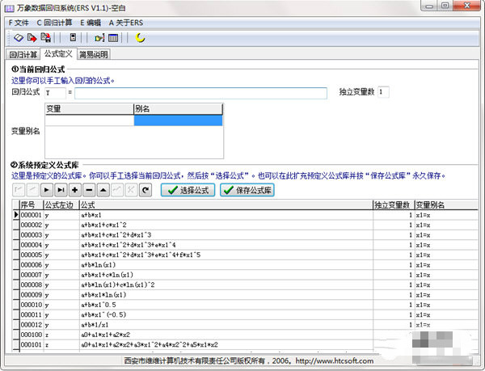Open the A 关于ERS menu
Viewport: 485px width, 371px height.
click(x=126, y=23)
